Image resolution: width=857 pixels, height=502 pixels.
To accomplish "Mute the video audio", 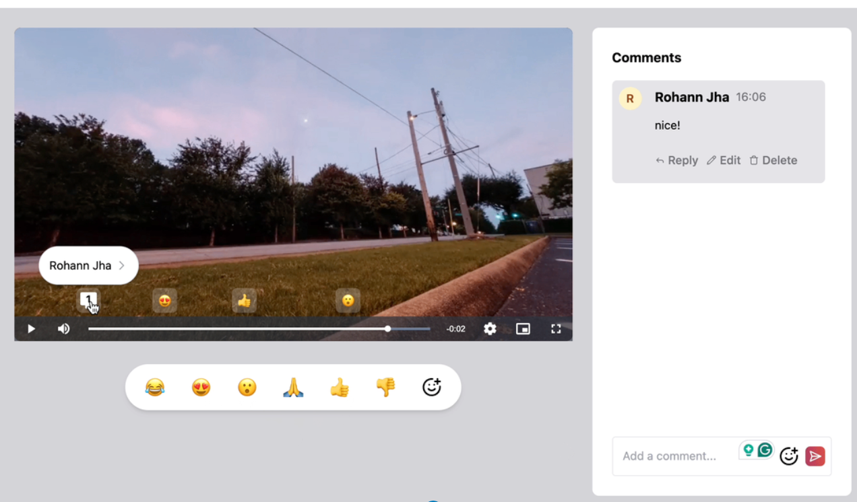I will click(x=64, y=328).
